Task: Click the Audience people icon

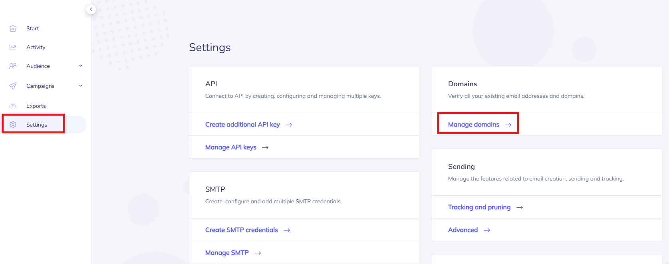Action: coord(13,66)
